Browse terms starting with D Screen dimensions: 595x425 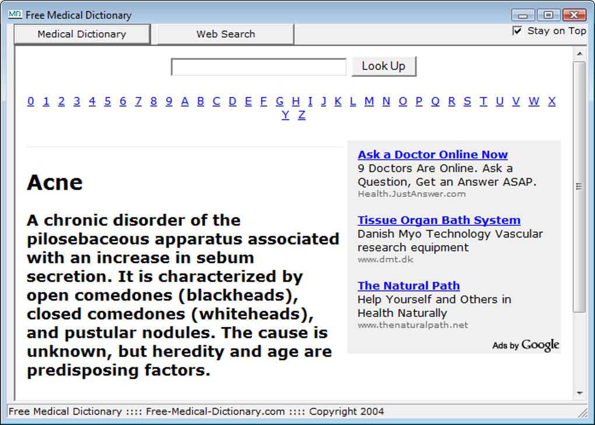[x=233, y=101]
